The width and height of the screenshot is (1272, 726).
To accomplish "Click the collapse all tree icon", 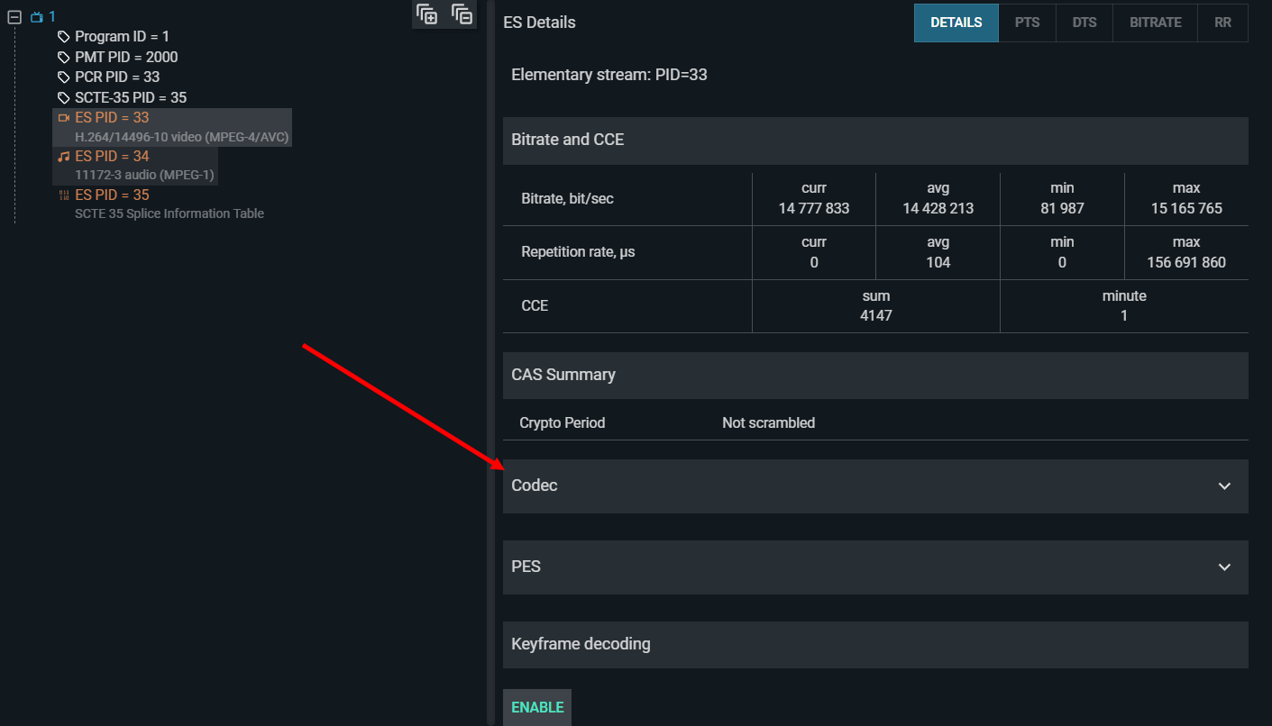I will click(462, 14).
